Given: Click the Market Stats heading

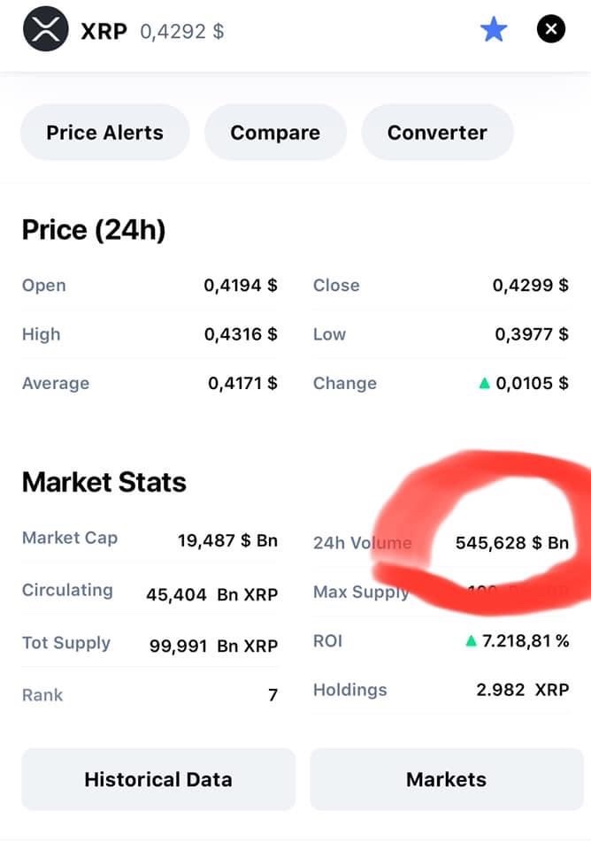Looking at the screenshot, I should pyautogui.click(x=104, y=482).
